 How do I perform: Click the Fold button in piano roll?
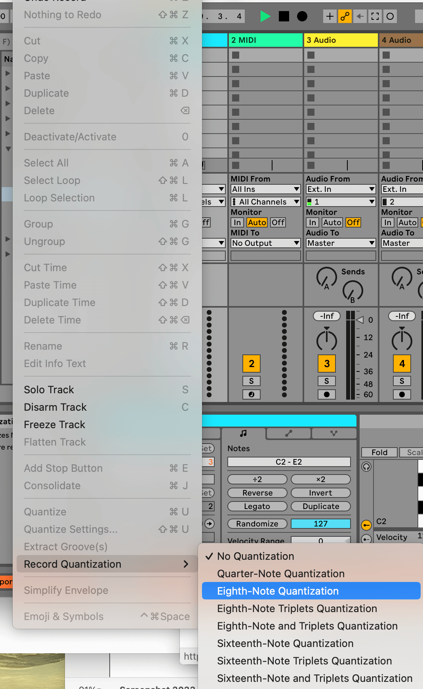[x=379, y=452]
